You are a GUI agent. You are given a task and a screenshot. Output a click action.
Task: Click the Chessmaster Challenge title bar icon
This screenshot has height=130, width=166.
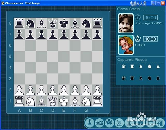3,3
